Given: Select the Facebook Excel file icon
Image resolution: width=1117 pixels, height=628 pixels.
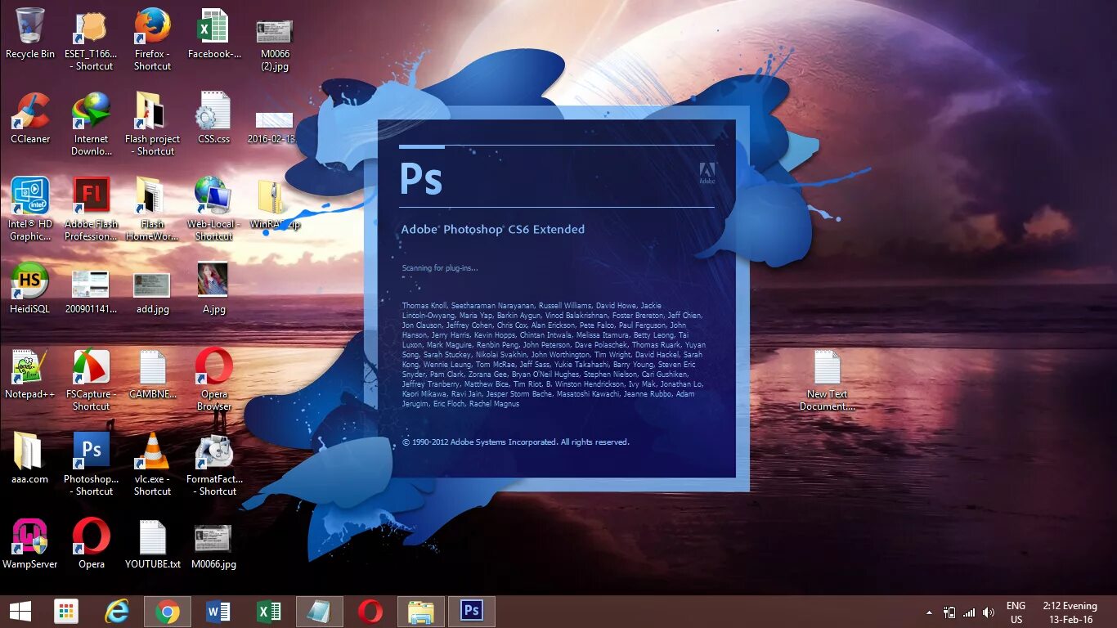Looking at the screenshot, I should (214, 25).
